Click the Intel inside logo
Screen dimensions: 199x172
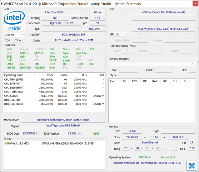(14, 20)
